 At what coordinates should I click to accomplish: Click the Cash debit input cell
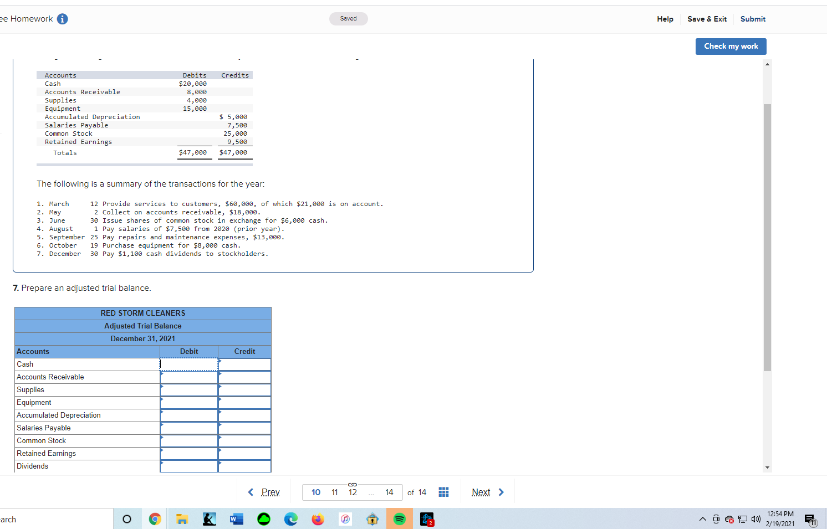coord(189,364)
